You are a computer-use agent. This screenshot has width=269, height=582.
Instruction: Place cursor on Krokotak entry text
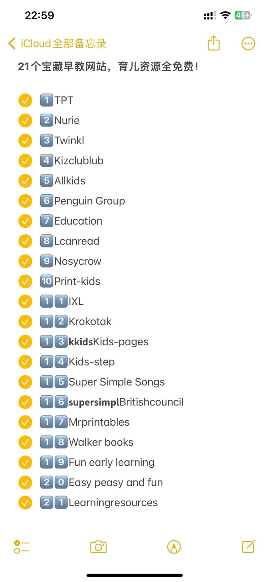click(90, 322)
